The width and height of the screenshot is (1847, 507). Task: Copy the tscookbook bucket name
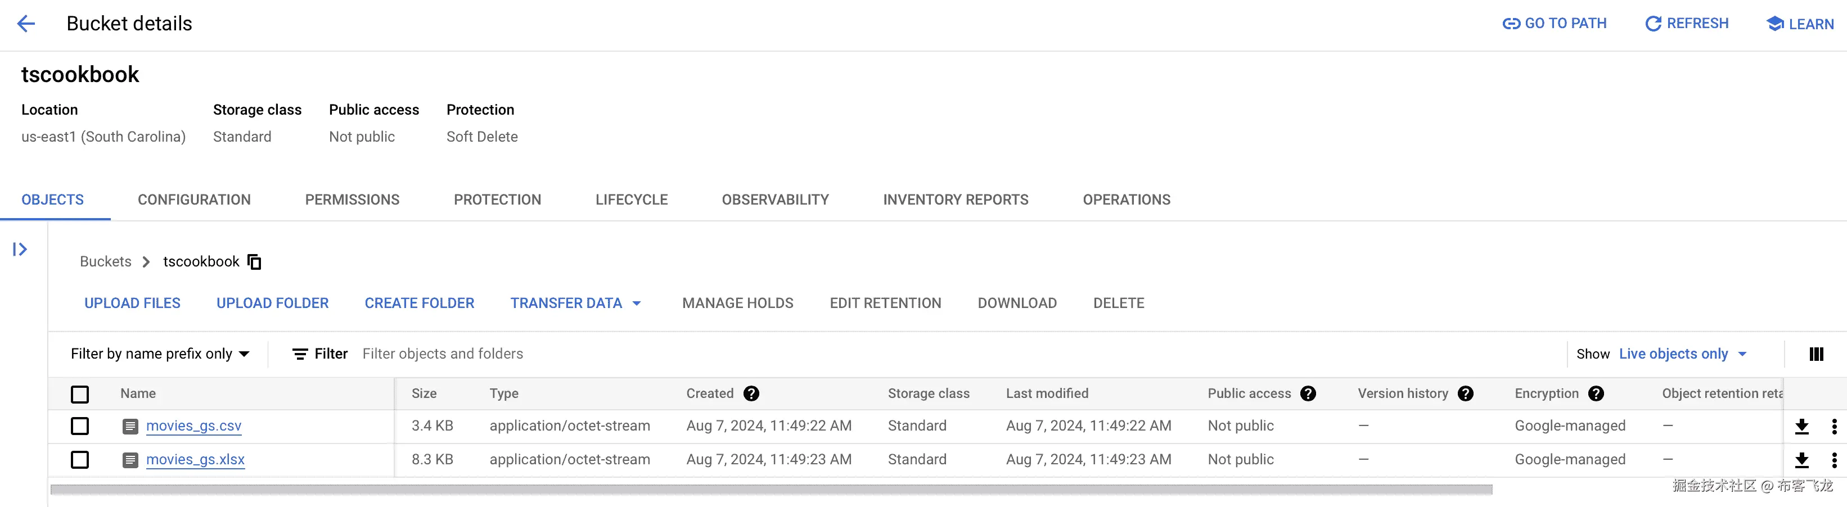point(255,261)
